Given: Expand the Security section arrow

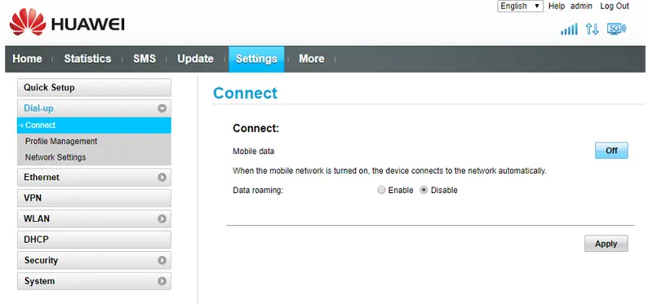Looking at the screenshot, I should pyautogui.click(x=162, y=260).
